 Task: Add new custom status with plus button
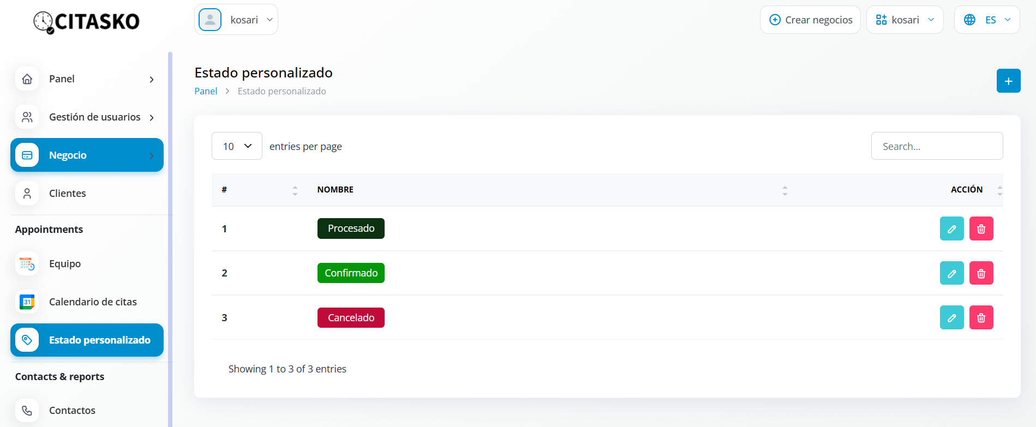(x=1008, y=81)
